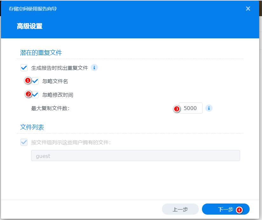This screenshot has width=262, height=220.
Task: Click the 潜在的重复文件 section heading
Action: point(41,53)
